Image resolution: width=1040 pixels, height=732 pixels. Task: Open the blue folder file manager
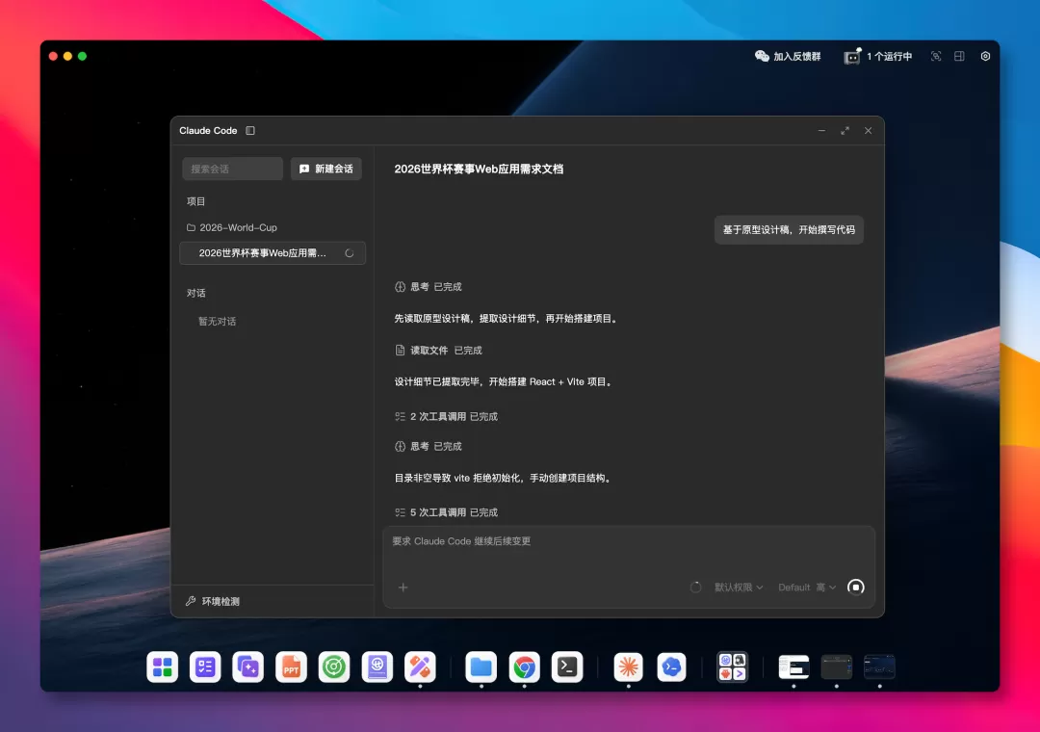click(481, 667)
